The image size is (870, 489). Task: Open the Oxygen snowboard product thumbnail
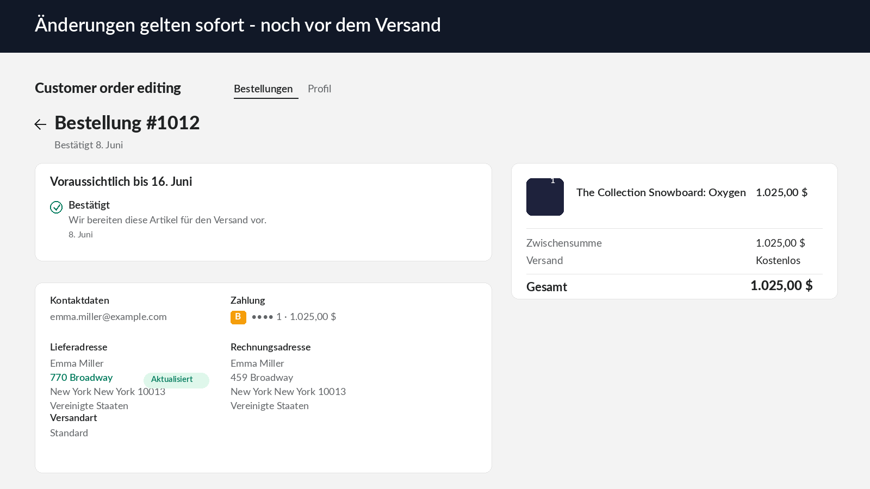(x=545, y=197)
